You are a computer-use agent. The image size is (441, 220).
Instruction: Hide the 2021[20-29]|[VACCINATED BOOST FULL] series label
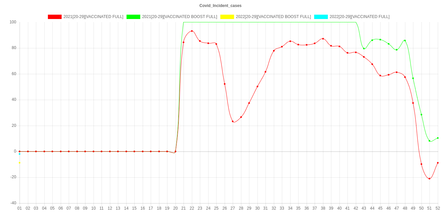[x=179, y=17]
